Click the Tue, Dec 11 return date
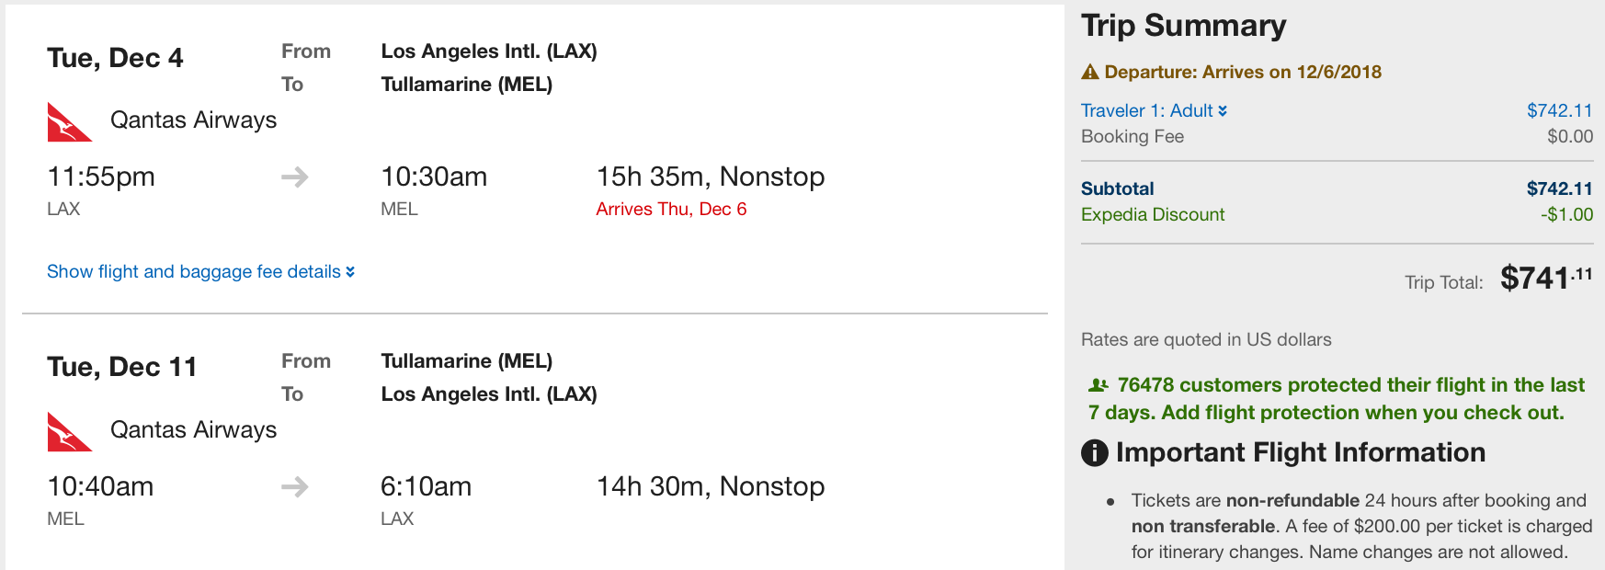The height and width of the screenshot is (570, 1605). (x=122, y=367)
